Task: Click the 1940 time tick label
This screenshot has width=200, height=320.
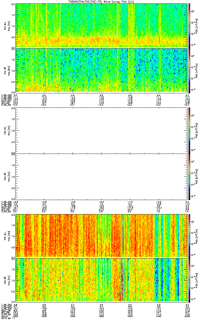Action: 158,317
